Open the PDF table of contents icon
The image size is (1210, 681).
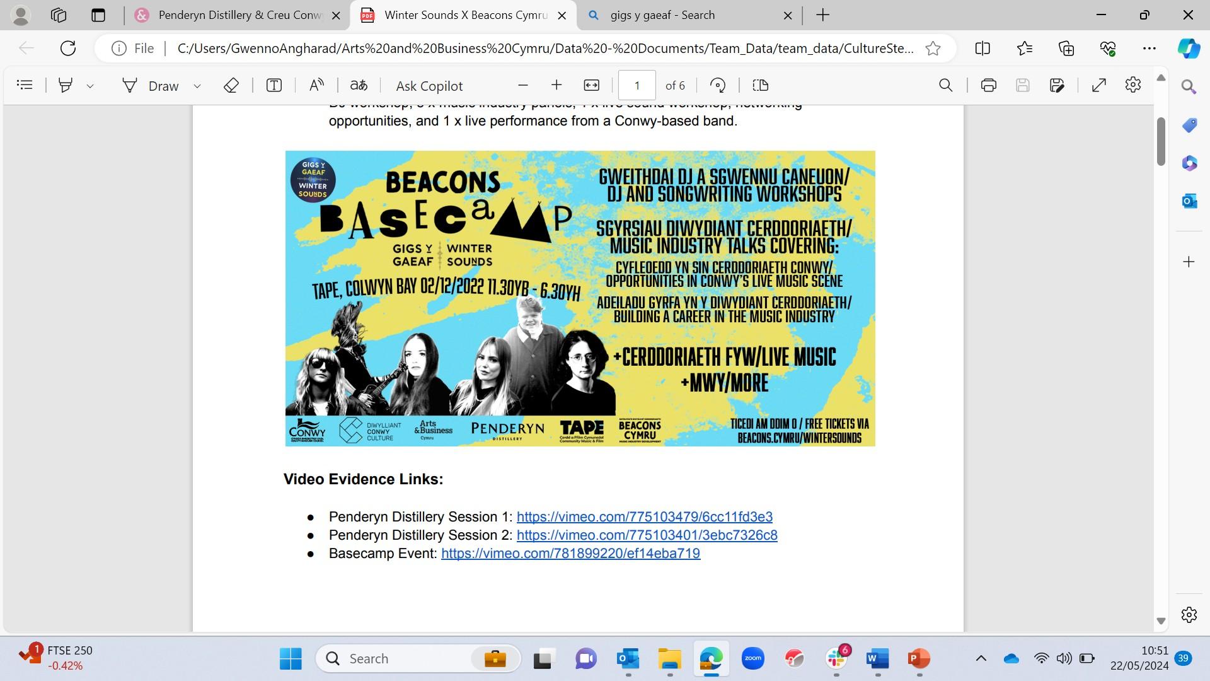click(25, 85)
